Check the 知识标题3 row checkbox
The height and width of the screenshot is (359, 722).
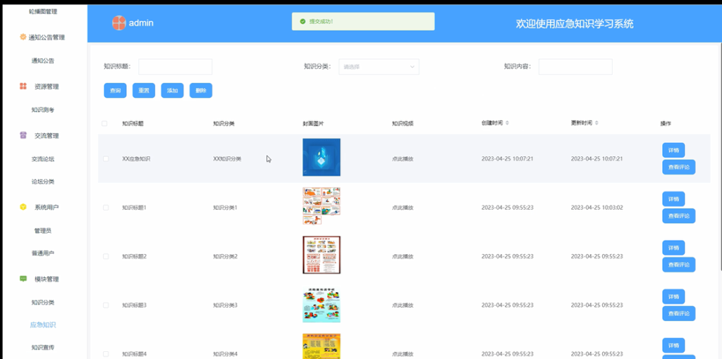click(x=106, y=305)
